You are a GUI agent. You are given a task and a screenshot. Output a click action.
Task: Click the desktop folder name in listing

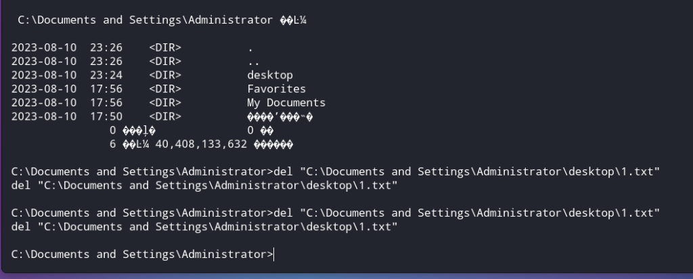tap(270, 75)
